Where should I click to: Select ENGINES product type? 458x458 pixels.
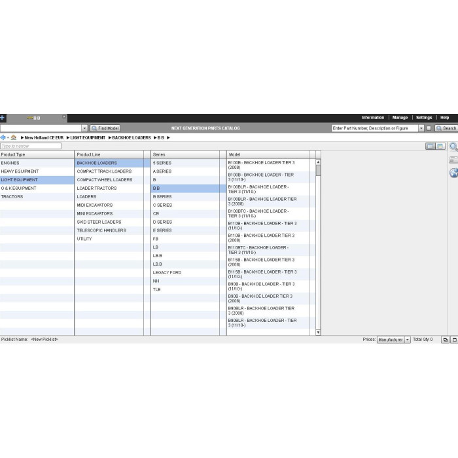[37, 163]
